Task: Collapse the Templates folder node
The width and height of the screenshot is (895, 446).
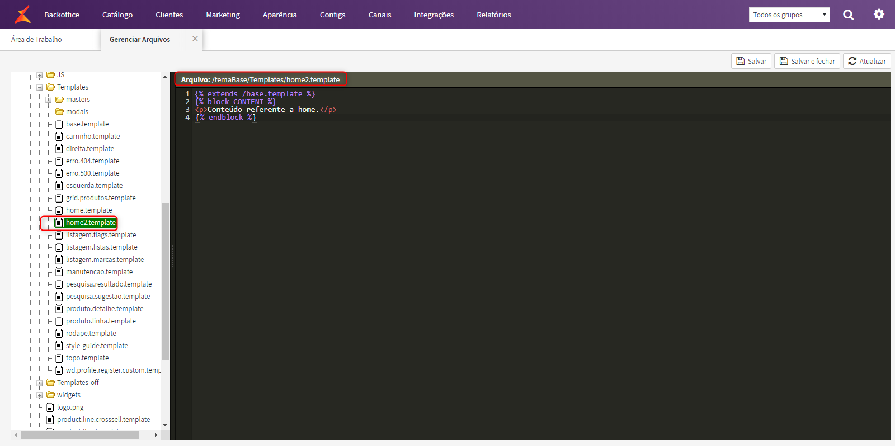Action: [40, 88]
